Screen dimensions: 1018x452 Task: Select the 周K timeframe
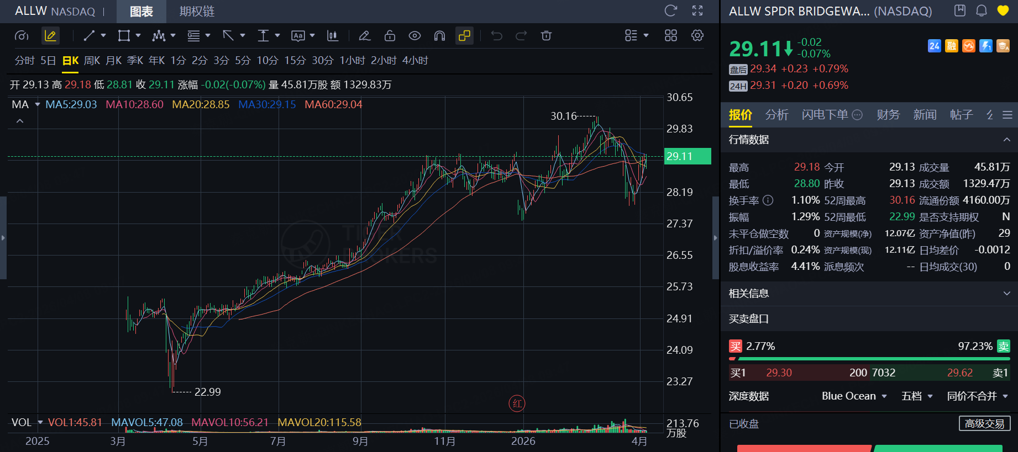[x=92, y=61]
